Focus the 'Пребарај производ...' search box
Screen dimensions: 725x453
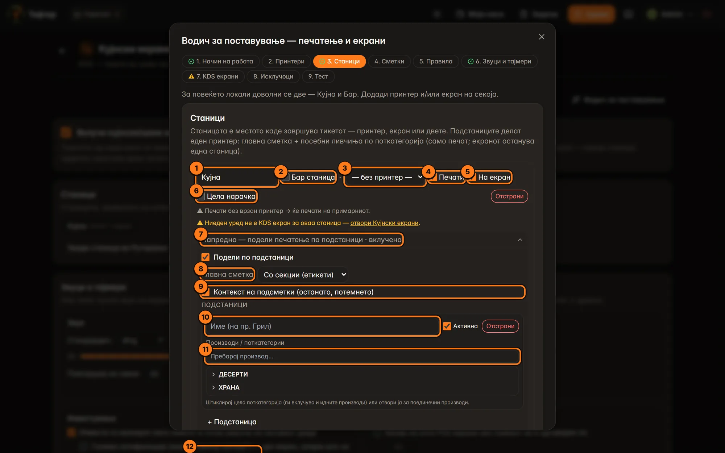(362, 356)
